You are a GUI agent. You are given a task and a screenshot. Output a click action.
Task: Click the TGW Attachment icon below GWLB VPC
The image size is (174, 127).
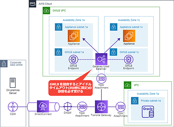(101, 79)
